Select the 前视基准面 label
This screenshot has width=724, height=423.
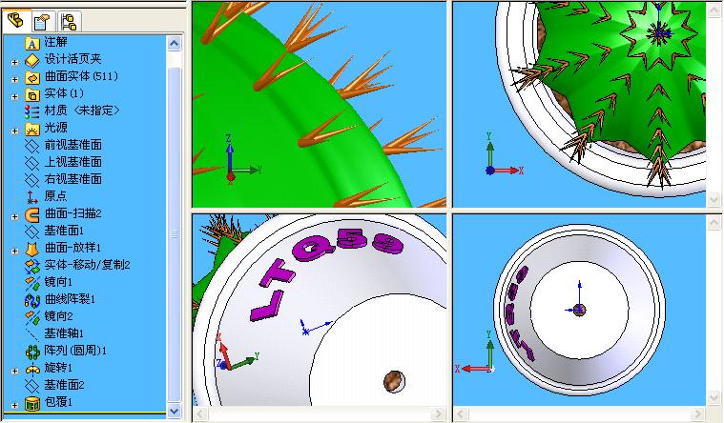coord(72,145)
